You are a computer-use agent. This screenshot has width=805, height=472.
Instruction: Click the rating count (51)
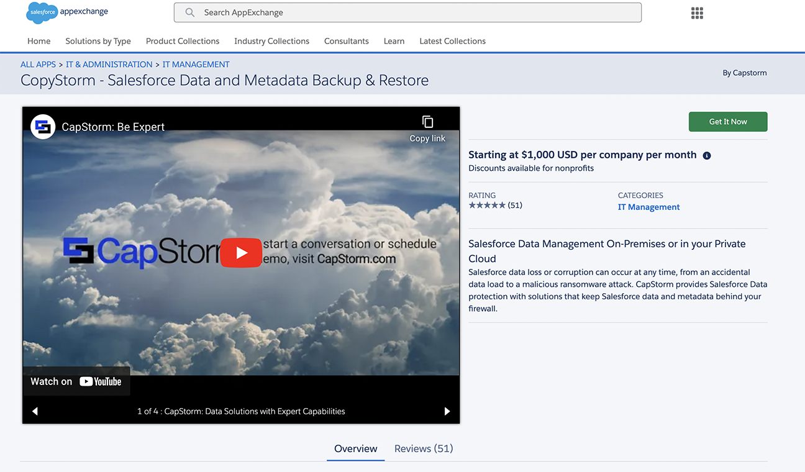515,205
